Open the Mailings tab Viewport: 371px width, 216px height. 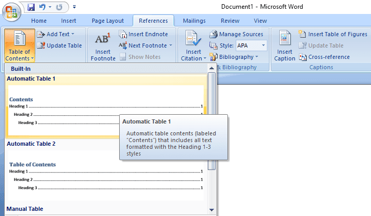pos(194,21)
